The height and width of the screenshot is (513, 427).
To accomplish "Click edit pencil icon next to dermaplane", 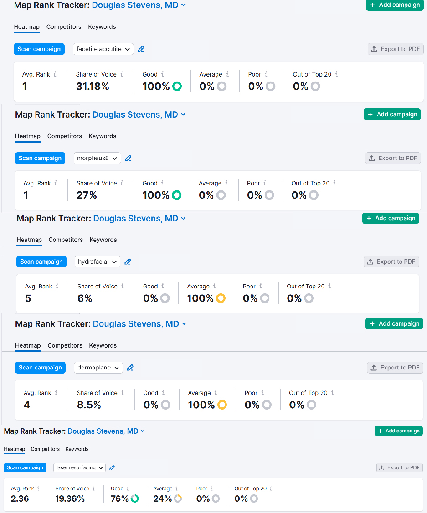I will pos(130,368).
